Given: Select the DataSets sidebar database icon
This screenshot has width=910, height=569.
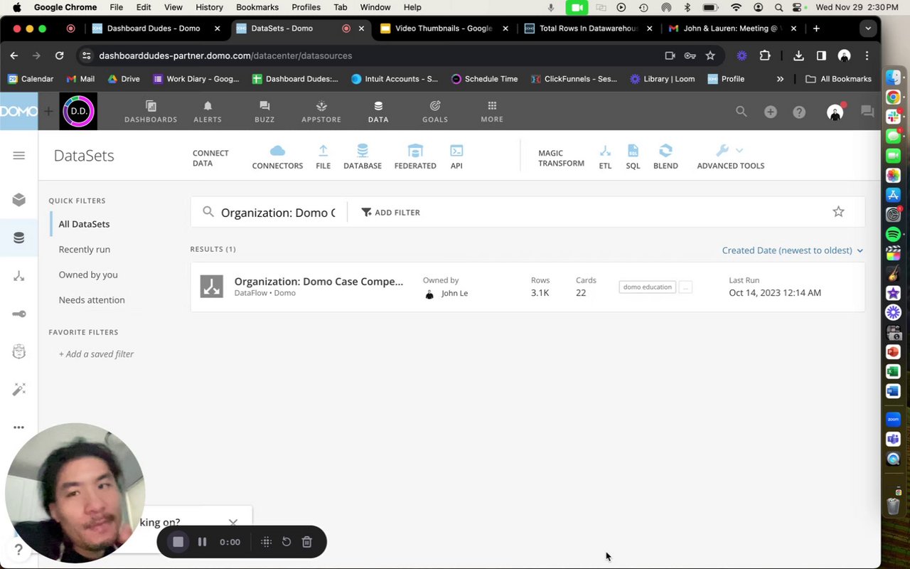Looking at the screenshot, I should [x=19, y=238].
